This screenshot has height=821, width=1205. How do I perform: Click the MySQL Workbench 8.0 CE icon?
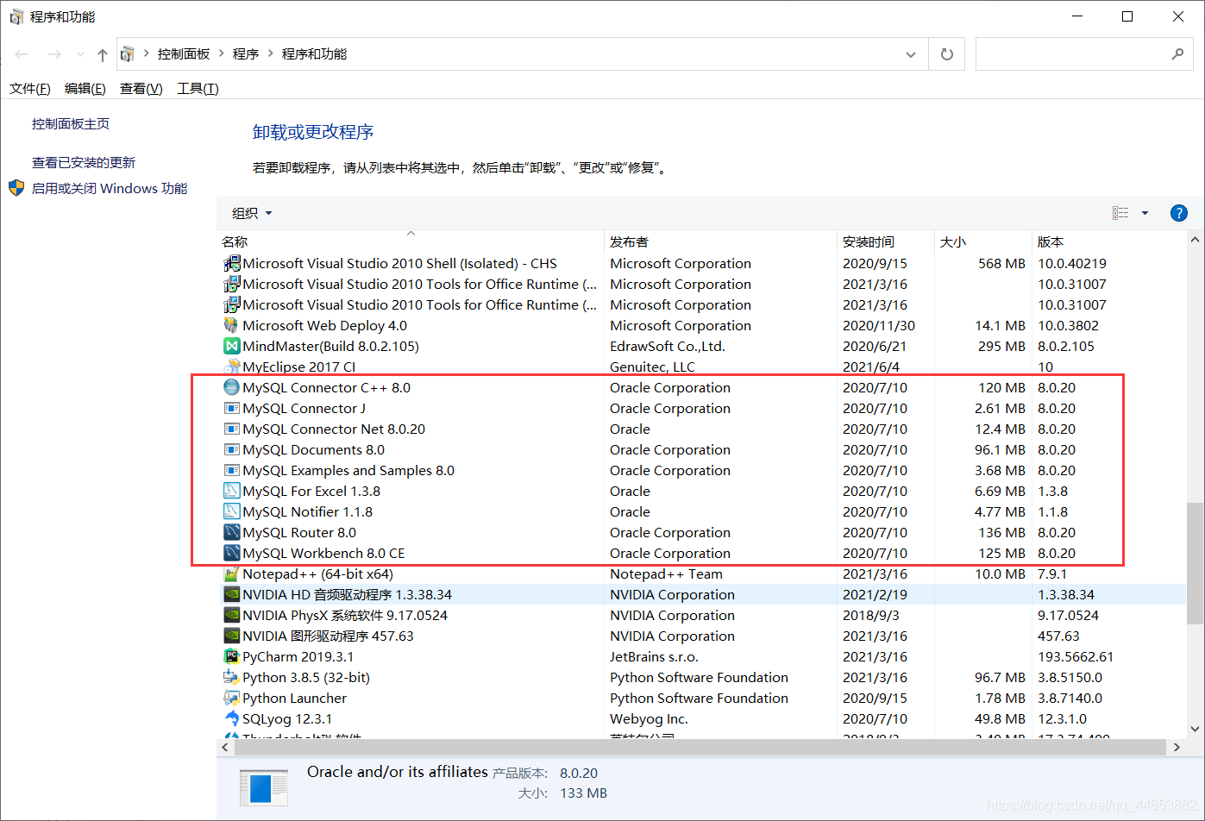(231, 553)
